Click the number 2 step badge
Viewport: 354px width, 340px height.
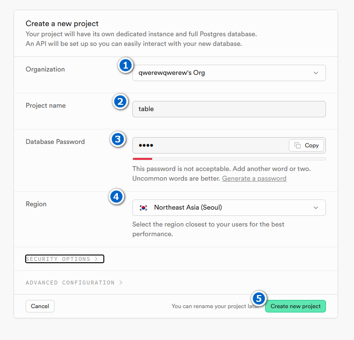click(120, 101)
